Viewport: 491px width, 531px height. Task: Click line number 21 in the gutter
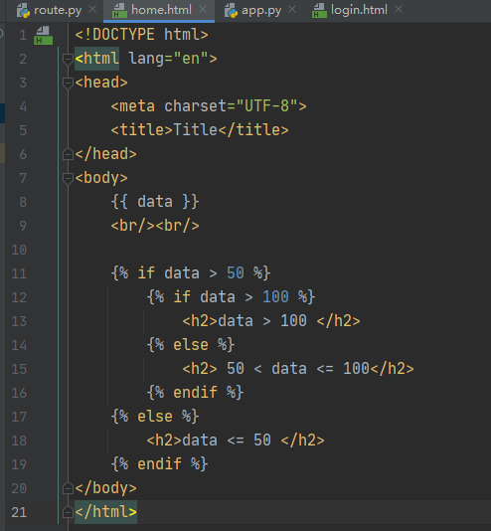click(x=19, y=512)
